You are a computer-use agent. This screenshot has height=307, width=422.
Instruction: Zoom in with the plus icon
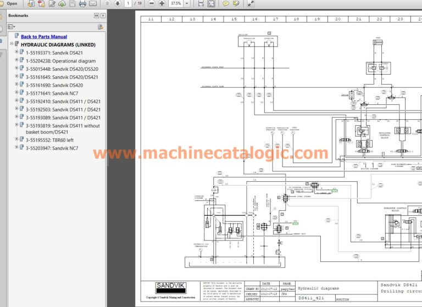(162, 3)
